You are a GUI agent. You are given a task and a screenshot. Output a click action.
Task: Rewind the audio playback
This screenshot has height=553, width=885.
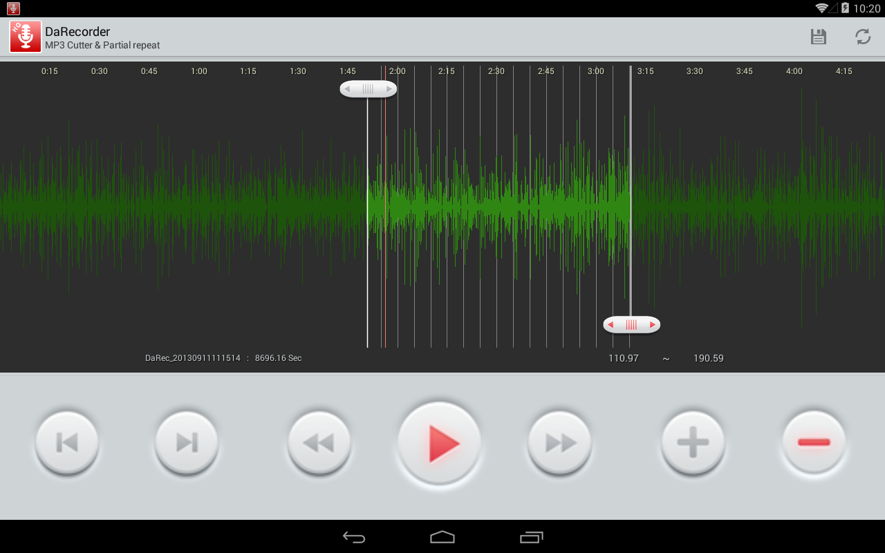(319, 442)
